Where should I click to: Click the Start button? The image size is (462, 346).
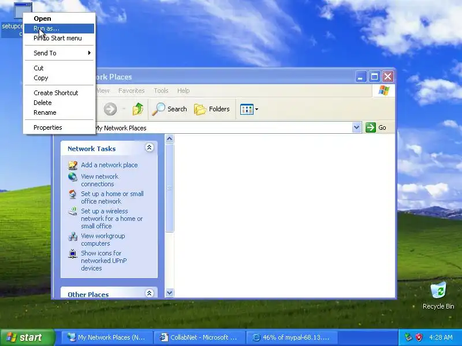tap(27, 337)
